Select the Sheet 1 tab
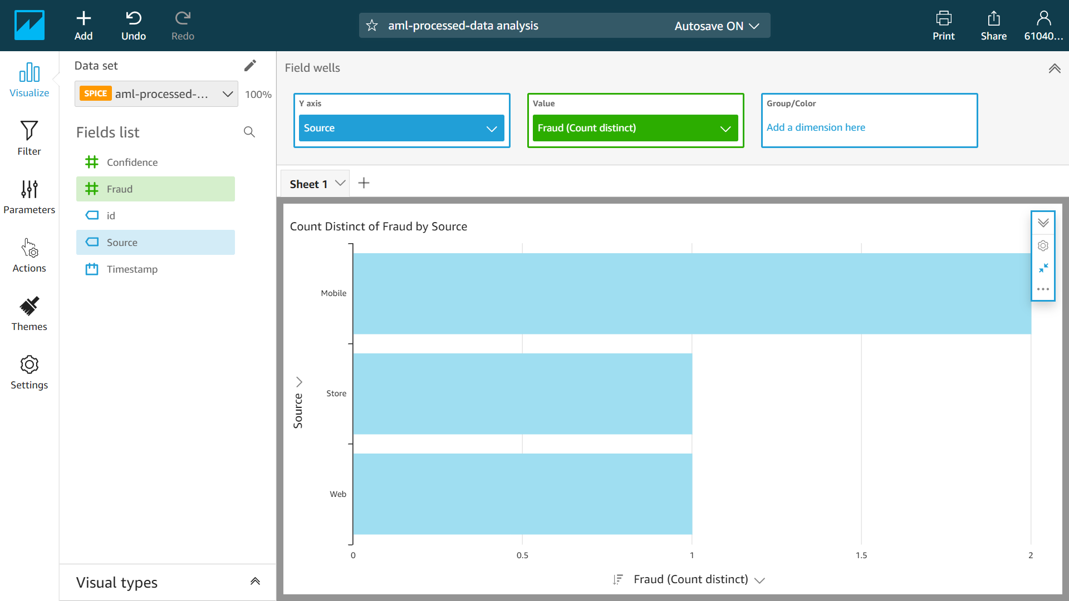1069x601 pixels. [308, 184]
